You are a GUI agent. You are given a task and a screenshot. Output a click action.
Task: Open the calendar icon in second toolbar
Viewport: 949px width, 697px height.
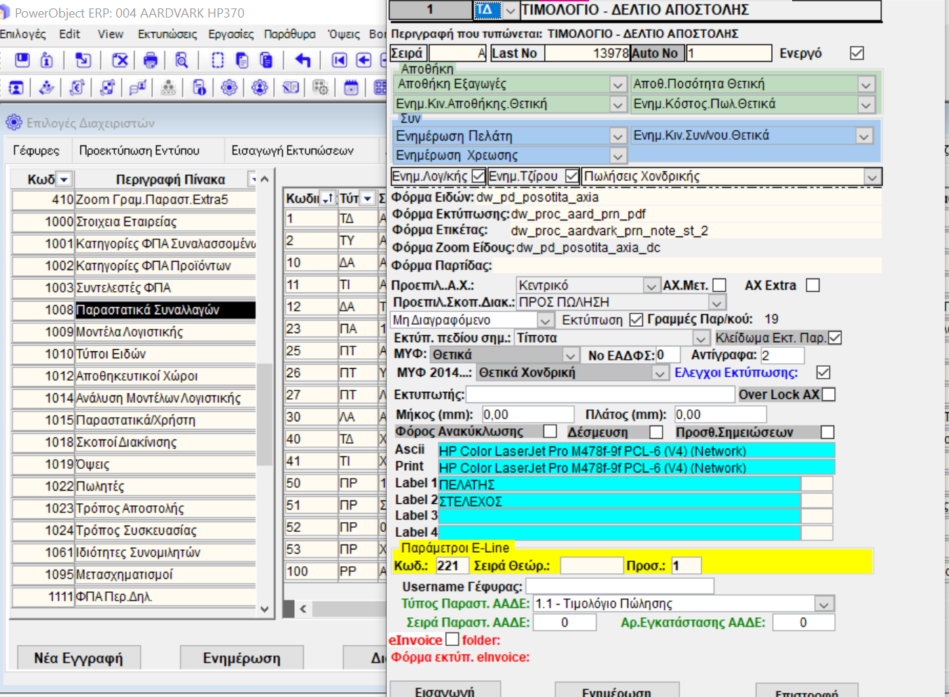pyautogui.click(x=351, y=87)
